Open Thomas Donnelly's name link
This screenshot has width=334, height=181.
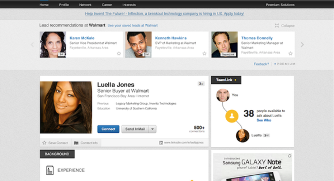257,38
